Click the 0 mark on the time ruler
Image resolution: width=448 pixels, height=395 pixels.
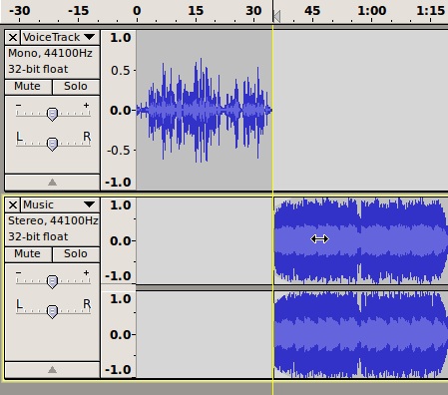(x=137, y=11)
